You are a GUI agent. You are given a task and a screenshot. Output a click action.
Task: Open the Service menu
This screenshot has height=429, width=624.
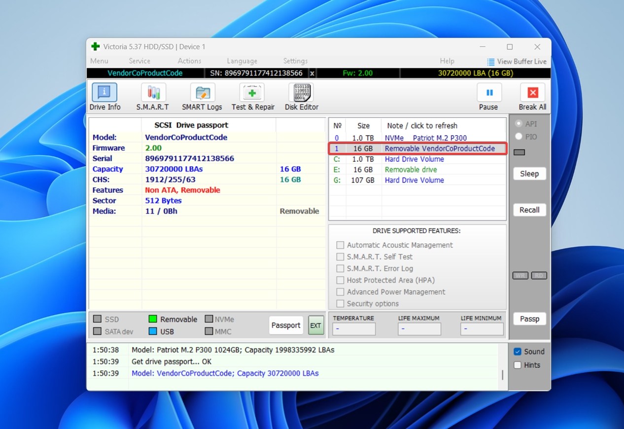(x=139, y=61)
